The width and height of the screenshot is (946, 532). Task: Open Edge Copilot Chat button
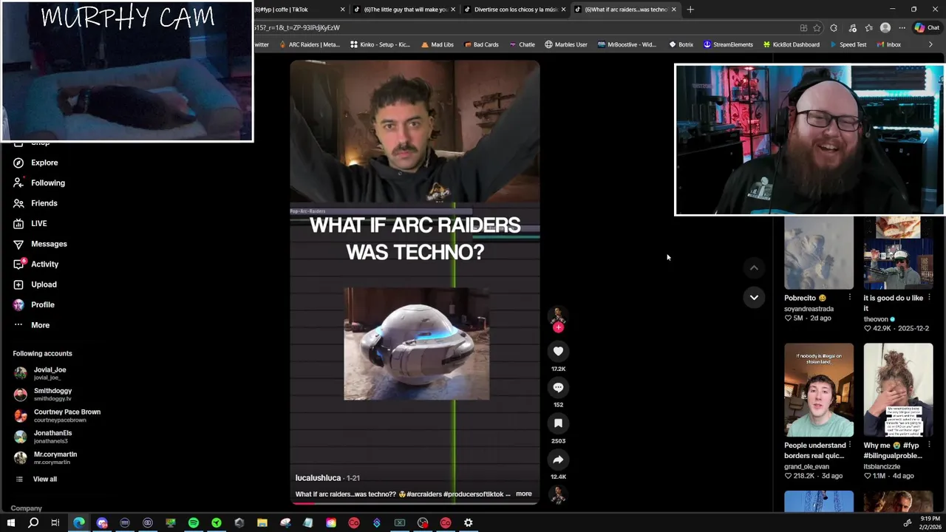[x=926, y=28]
